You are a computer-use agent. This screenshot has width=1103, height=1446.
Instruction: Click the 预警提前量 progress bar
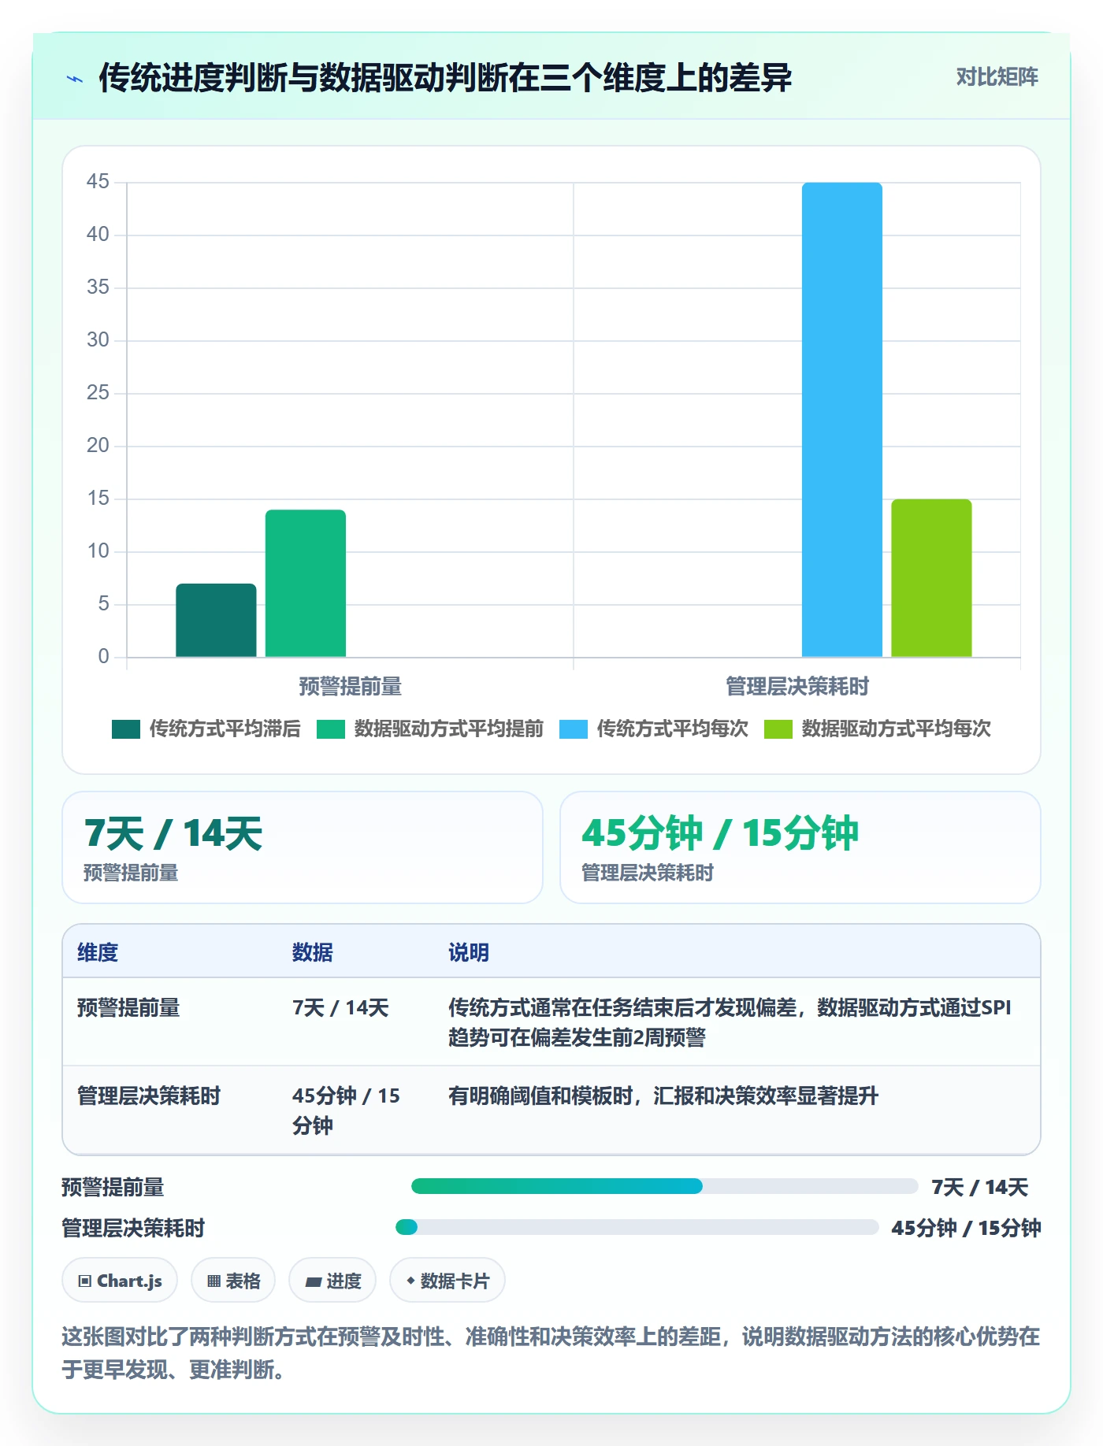tap(664, 1186)
